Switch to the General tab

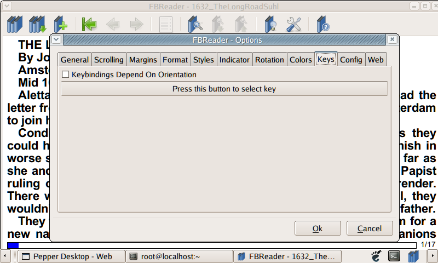[74, 60]
